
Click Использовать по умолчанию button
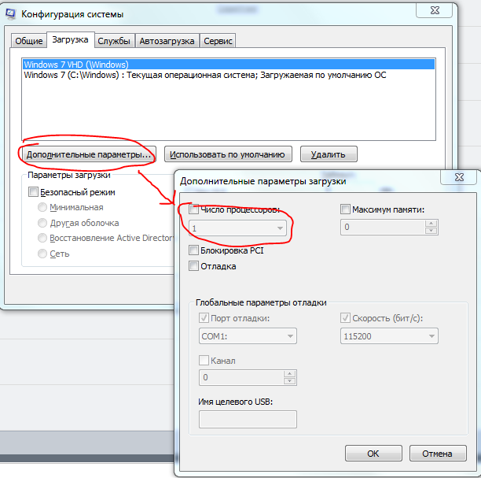coord(228,154)
